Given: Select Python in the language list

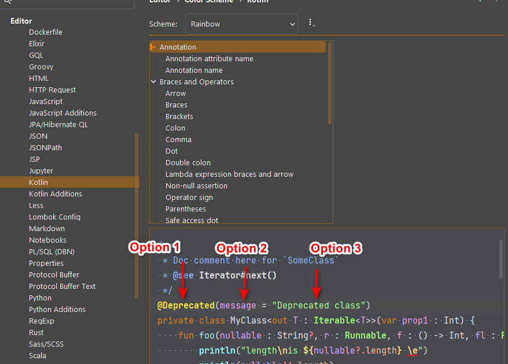Looking at the screenshot, I should [40, 298].
